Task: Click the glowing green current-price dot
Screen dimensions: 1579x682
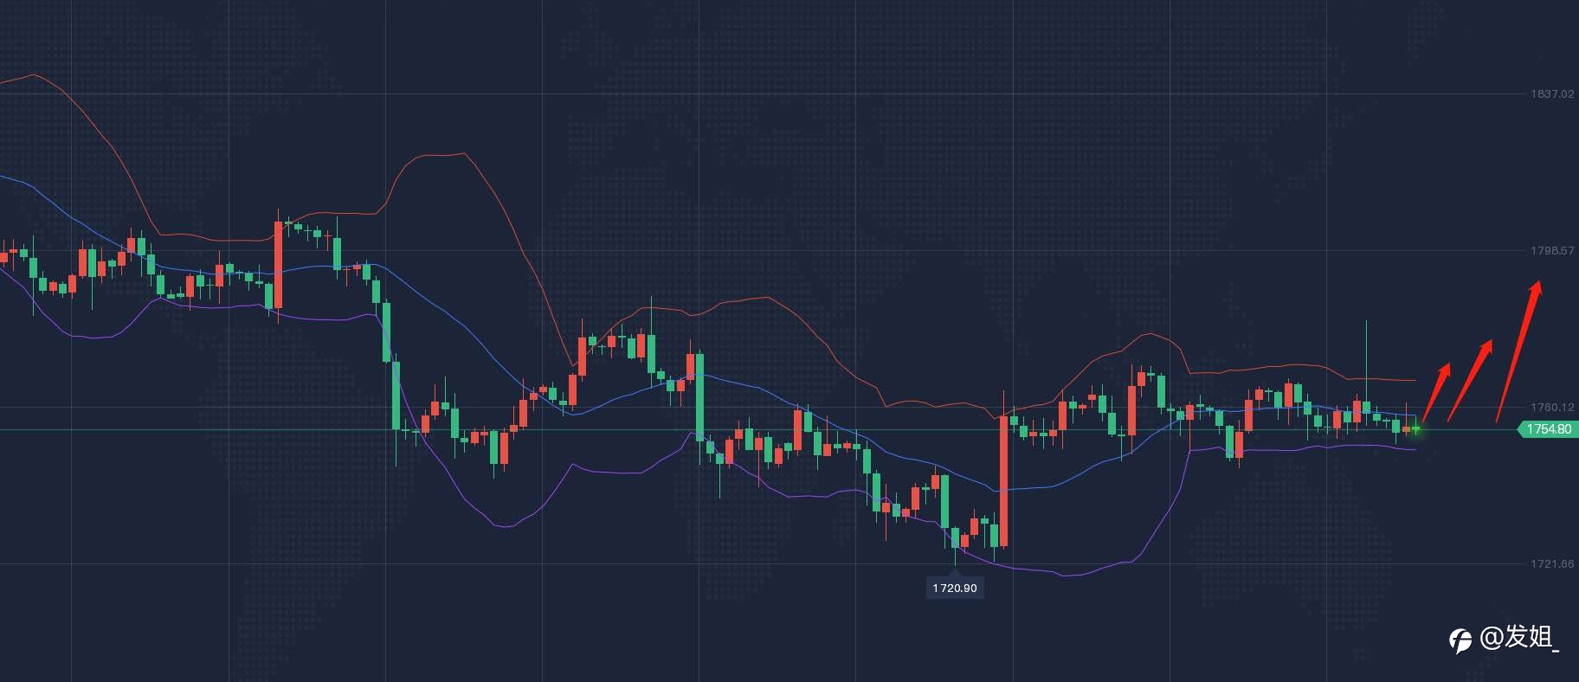Action: click(x=1417, y=429)
